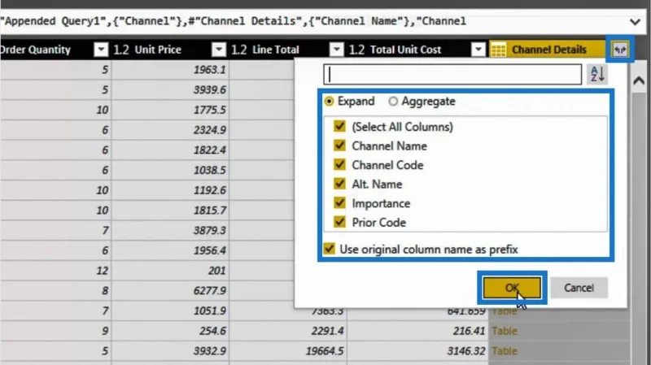Click the scroll up arrow on the scrollbar

pos(639,80)
